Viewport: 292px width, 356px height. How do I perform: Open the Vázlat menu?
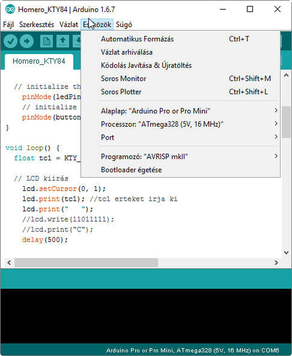(69, 25)
